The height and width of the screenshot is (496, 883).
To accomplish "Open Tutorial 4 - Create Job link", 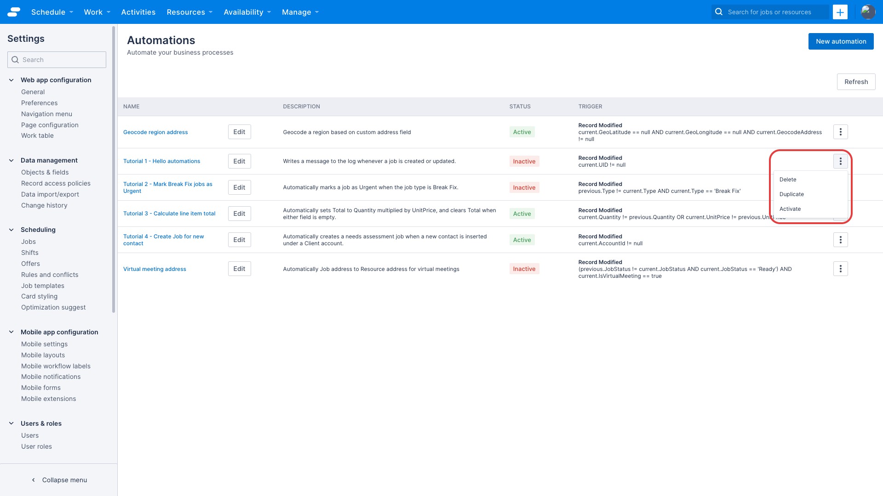I will click(163, 240).
